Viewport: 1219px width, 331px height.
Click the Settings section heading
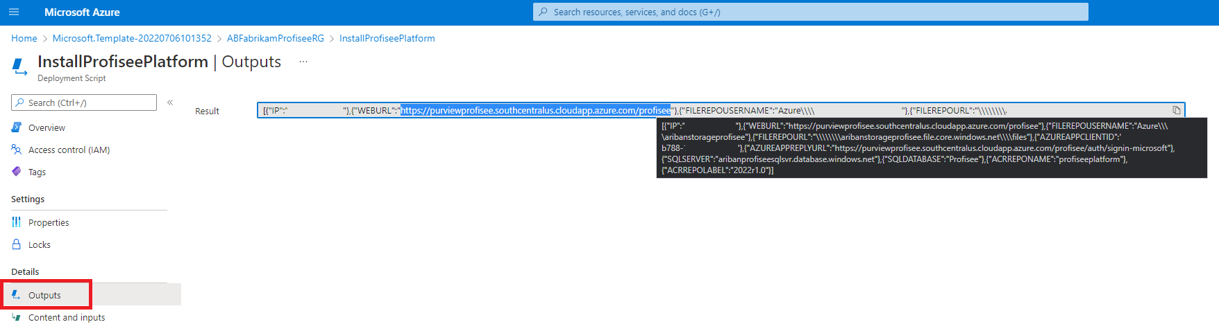point(28,199)
